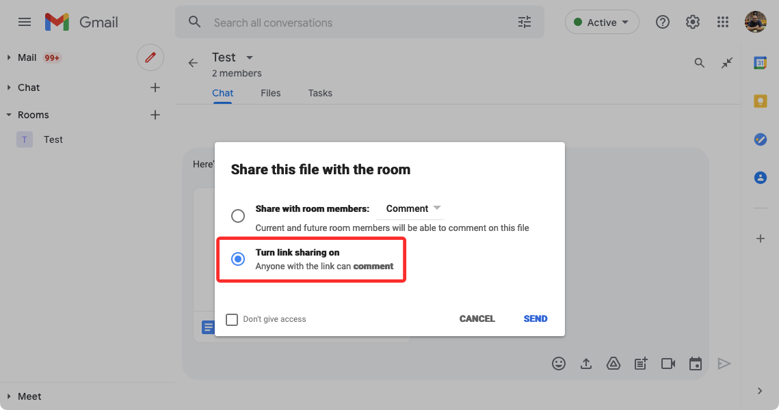Open the Test room in sidebar
This screenshot has width=779, height=410.
point(53,139)
